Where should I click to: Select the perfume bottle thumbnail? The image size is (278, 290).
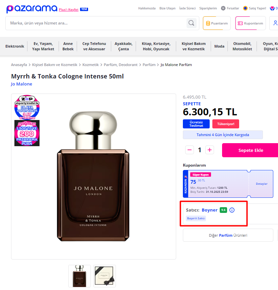coord(79,276)
